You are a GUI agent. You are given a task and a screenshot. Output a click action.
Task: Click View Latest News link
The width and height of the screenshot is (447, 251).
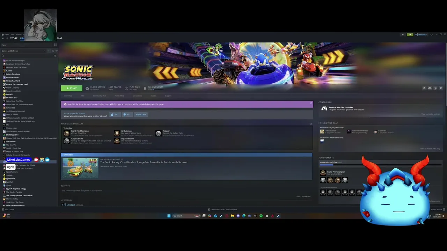tap(303, 197)
